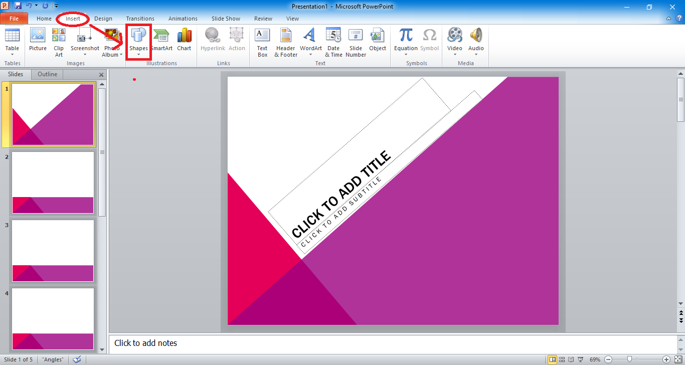
Task: Start Slide Show from status bar
Action: (x=580, y=359)
